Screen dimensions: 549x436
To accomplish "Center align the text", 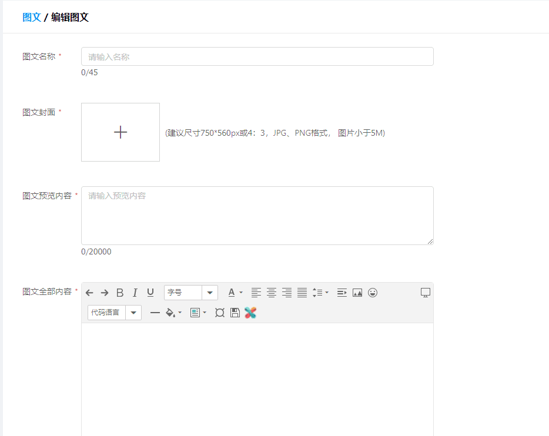I will 272,293.
